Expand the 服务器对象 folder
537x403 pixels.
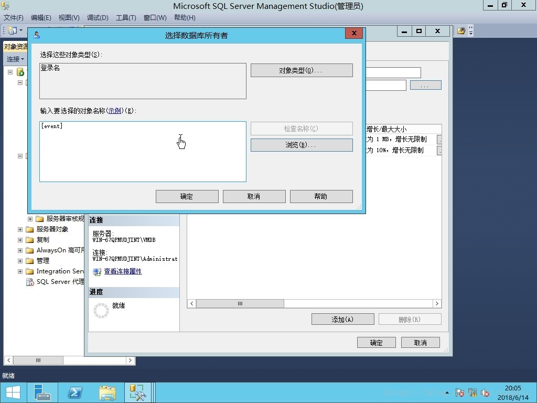tap(20, 229)
